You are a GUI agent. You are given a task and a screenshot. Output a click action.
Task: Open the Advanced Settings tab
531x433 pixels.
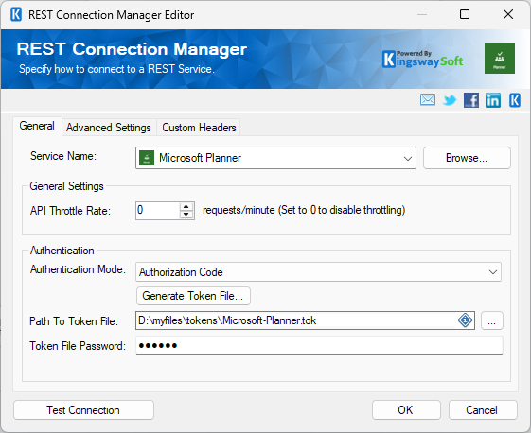point(108,128)
